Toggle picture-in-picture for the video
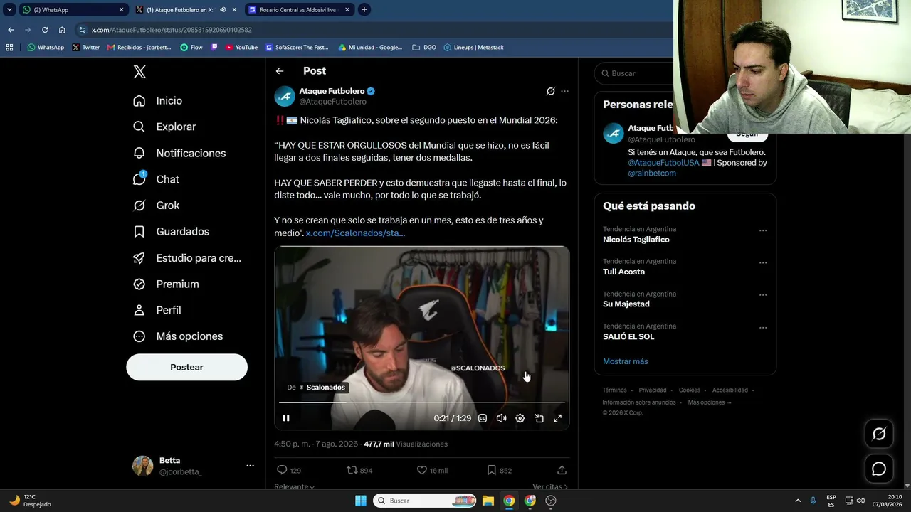This screenshot has height=512, width=911. pos(539,418)
